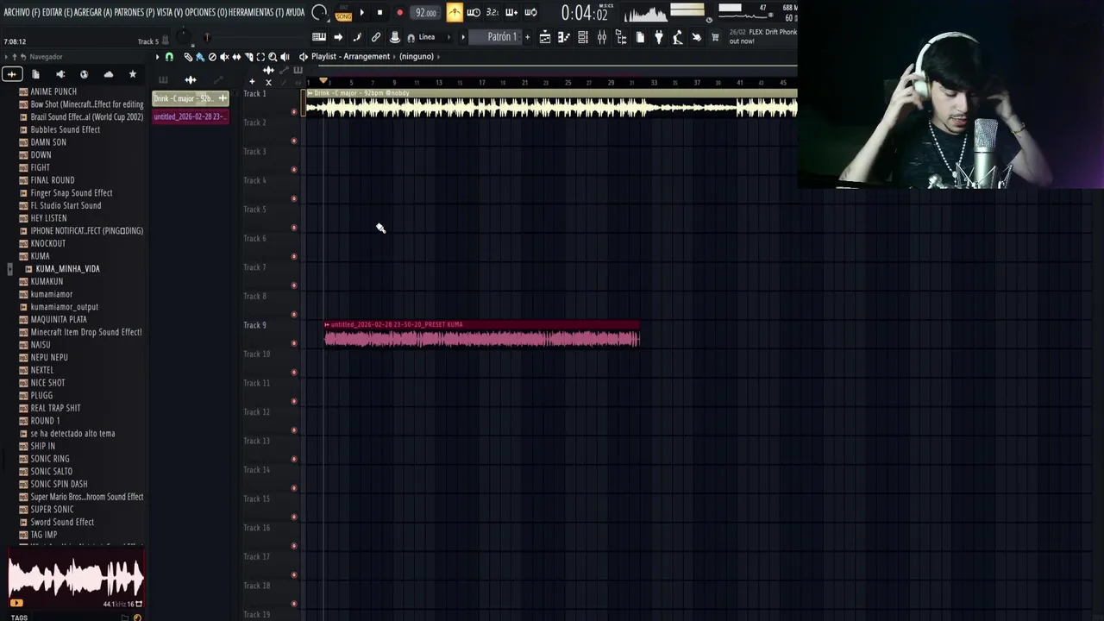Toggle the recording countdown button

[x=492, y=12]
